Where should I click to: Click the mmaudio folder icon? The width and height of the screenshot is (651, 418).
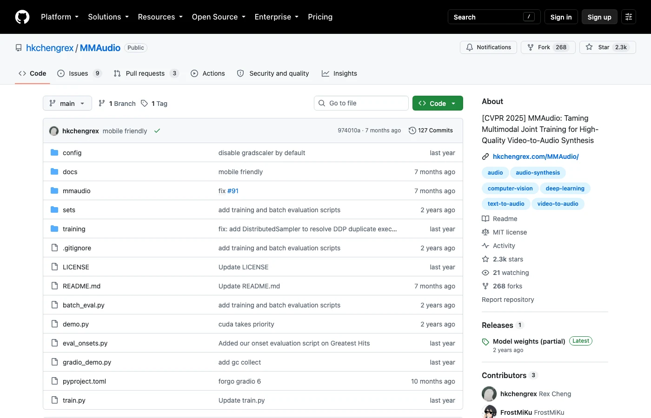pos(54,191)
